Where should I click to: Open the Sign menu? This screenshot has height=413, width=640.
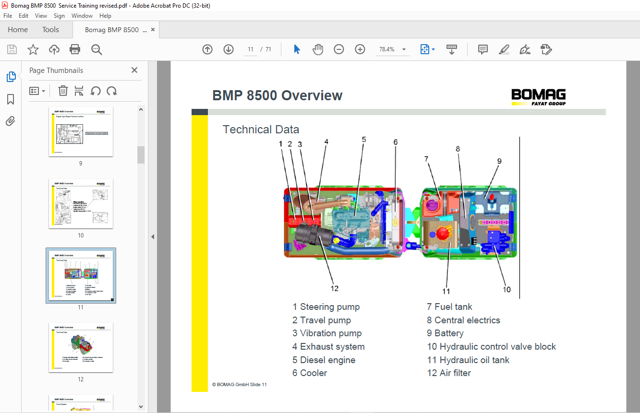coord(59,16)
